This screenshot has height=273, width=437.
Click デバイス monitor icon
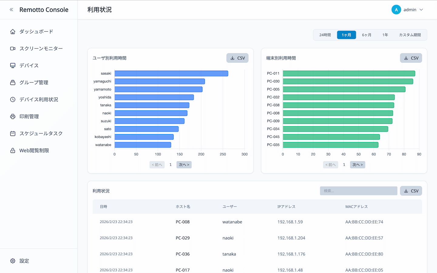[x=13, y=66]
